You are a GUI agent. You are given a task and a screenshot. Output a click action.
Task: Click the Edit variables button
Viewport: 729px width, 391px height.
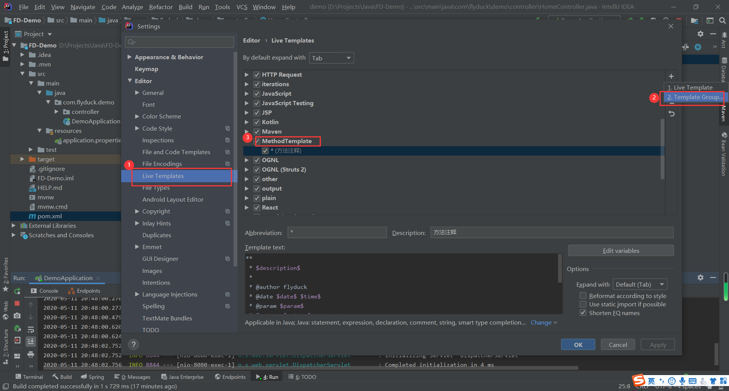[x=621, y=251]
